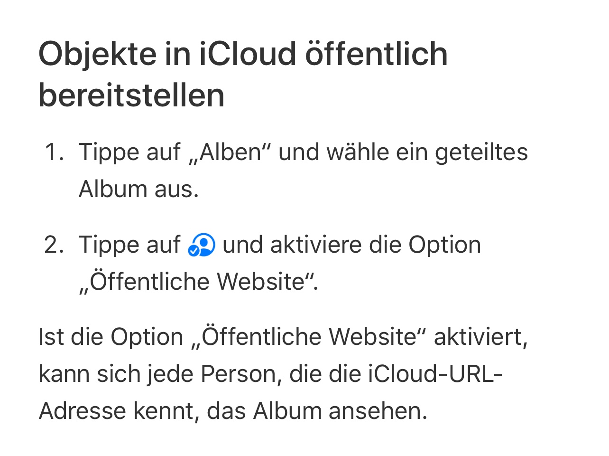Click the list number "1."
Image resolution: width=609 pixels, height=456 pixels.
(54, 152)
